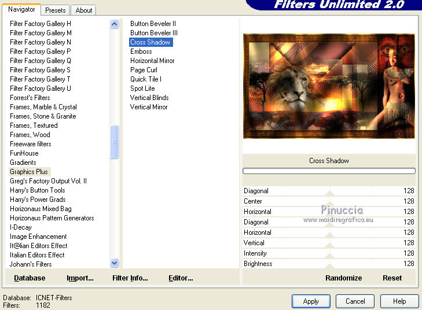Select Gradients category
Image resolution: width=422 pixels, height=310 pixels.
(23, 163)
